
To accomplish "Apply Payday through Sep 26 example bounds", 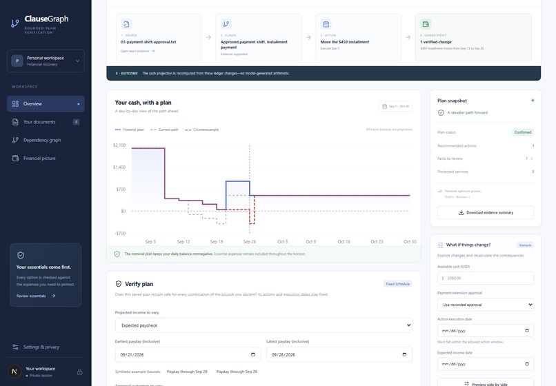I will point(237,372).
